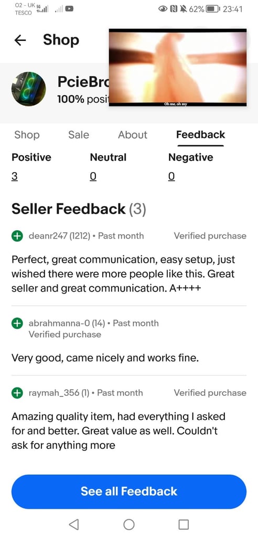This screenshot has width=258, height=537.
Task: Tap the green plus icon next to deanr247
Action: coord(17,236)
